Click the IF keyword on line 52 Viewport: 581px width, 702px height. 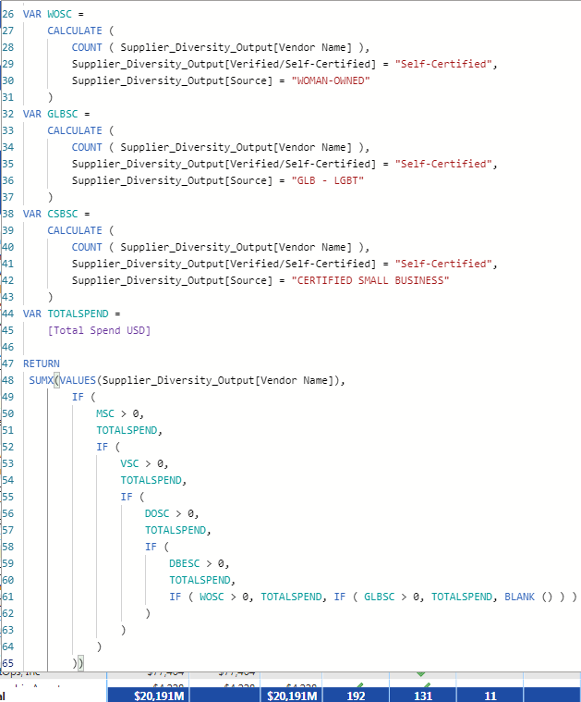tap(102, 447)
